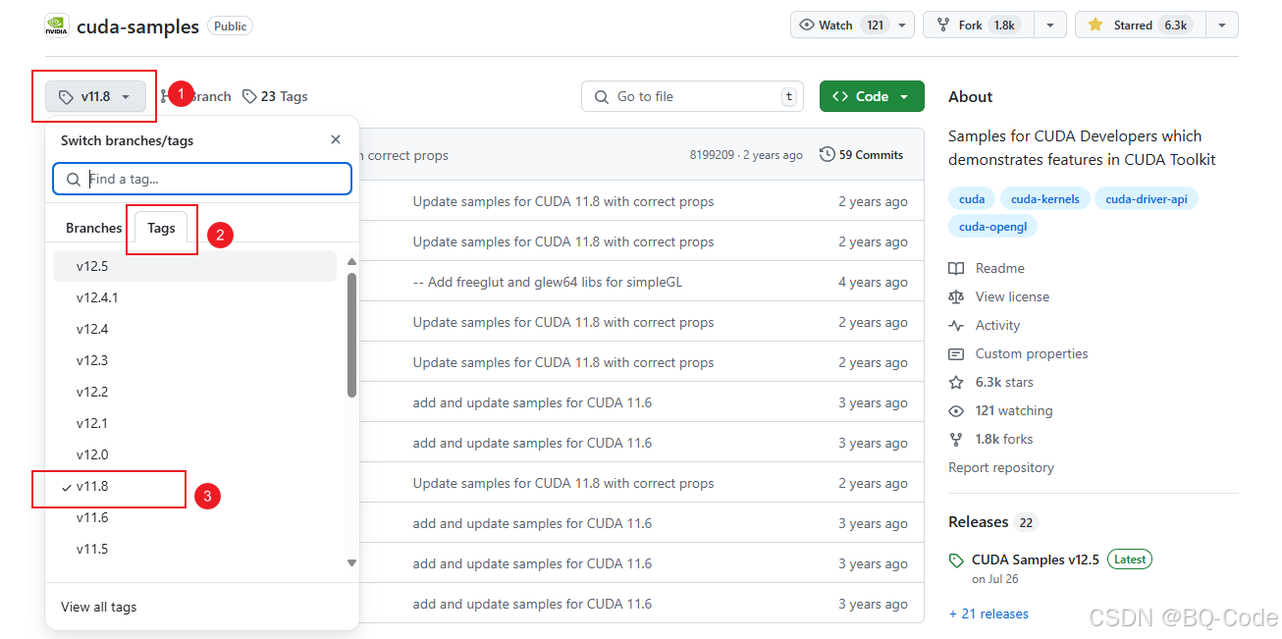1282x639 pixels.
Task: Open Custom properties link
Action: (1032, 353)
